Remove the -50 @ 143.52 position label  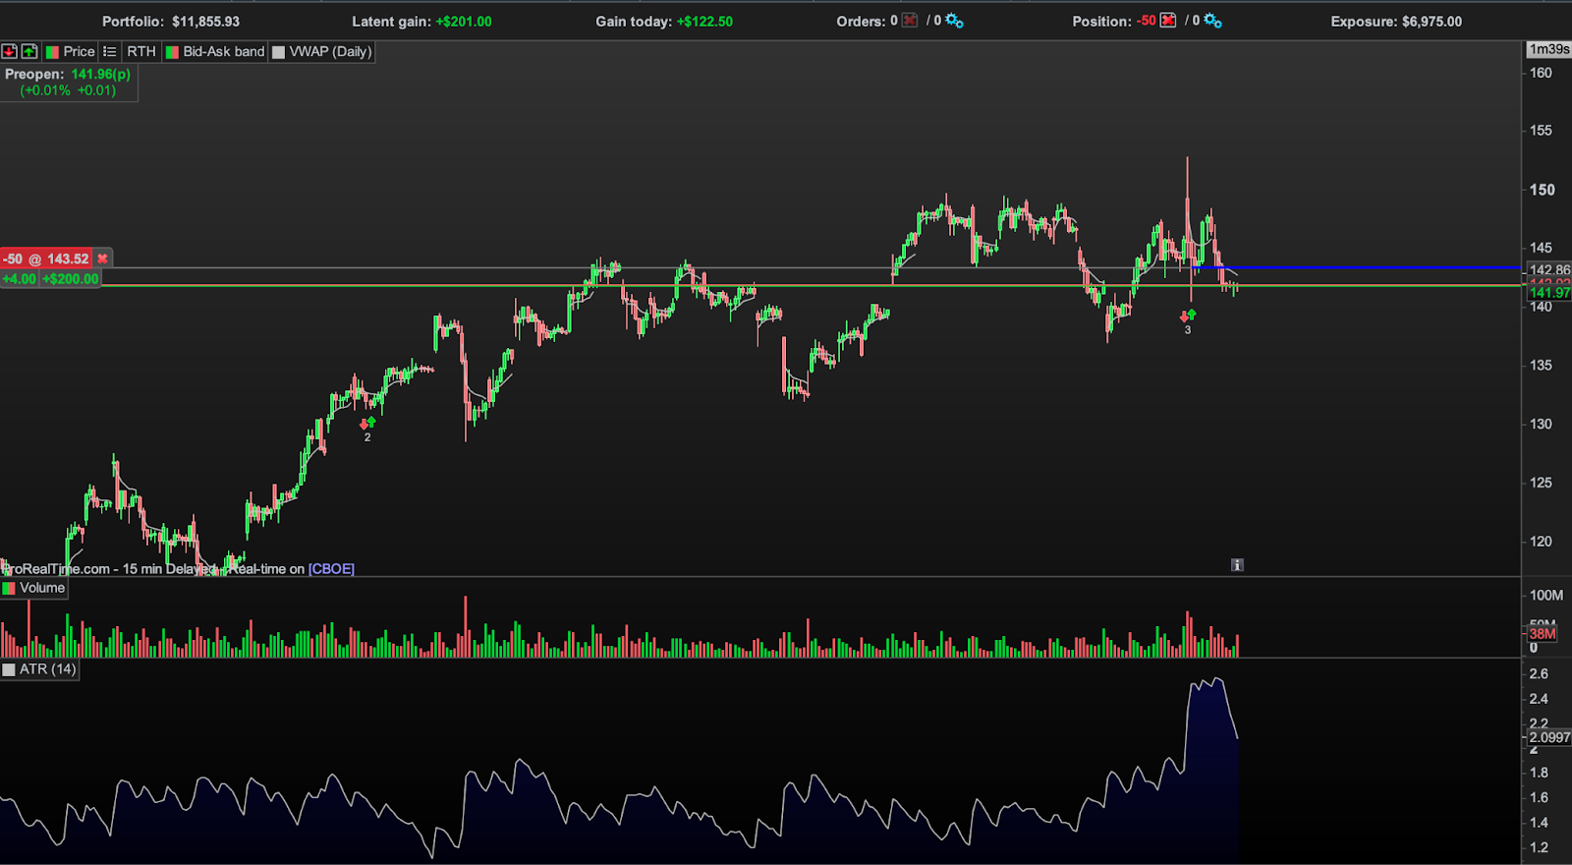[102, 259]
